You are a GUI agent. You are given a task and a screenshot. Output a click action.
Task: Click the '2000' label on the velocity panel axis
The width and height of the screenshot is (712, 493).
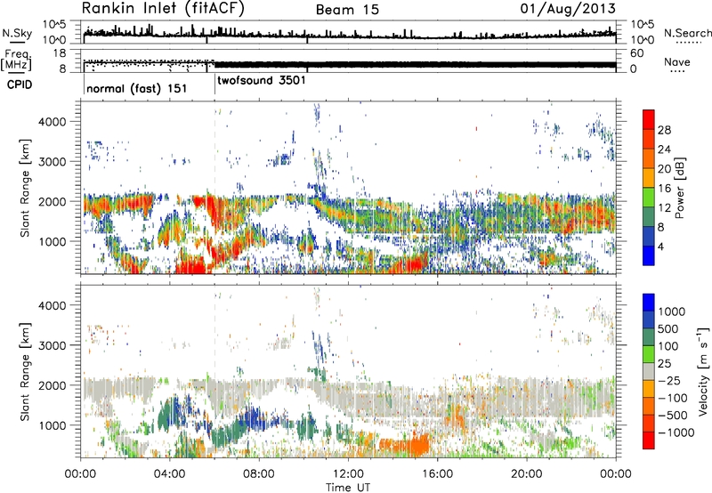[53, 385]
